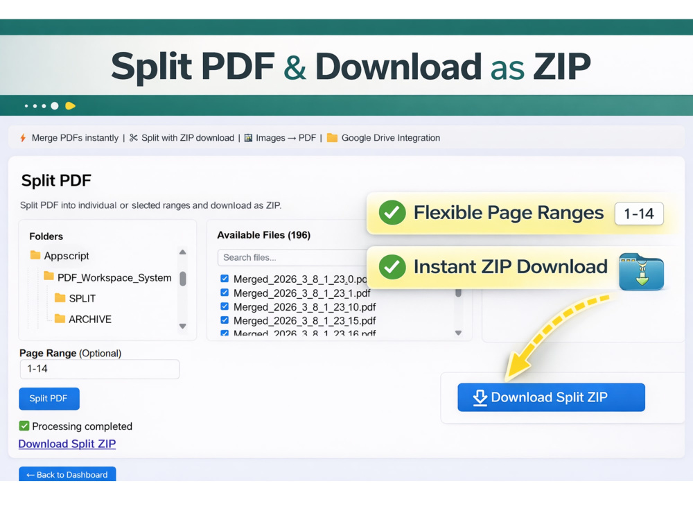
Task: Uncheck Merged_2026_3_8_1_23_1.pdf checkbox
Action: [x=225, y=293]
